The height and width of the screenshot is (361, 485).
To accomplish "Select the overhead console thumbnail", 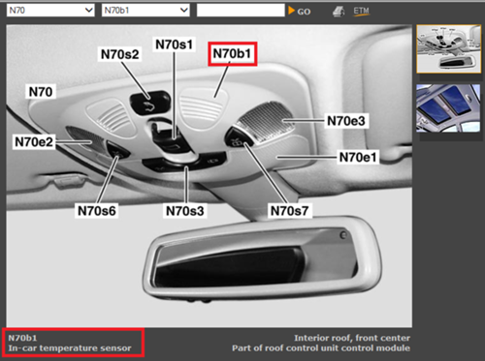I will tap(448, 49).
